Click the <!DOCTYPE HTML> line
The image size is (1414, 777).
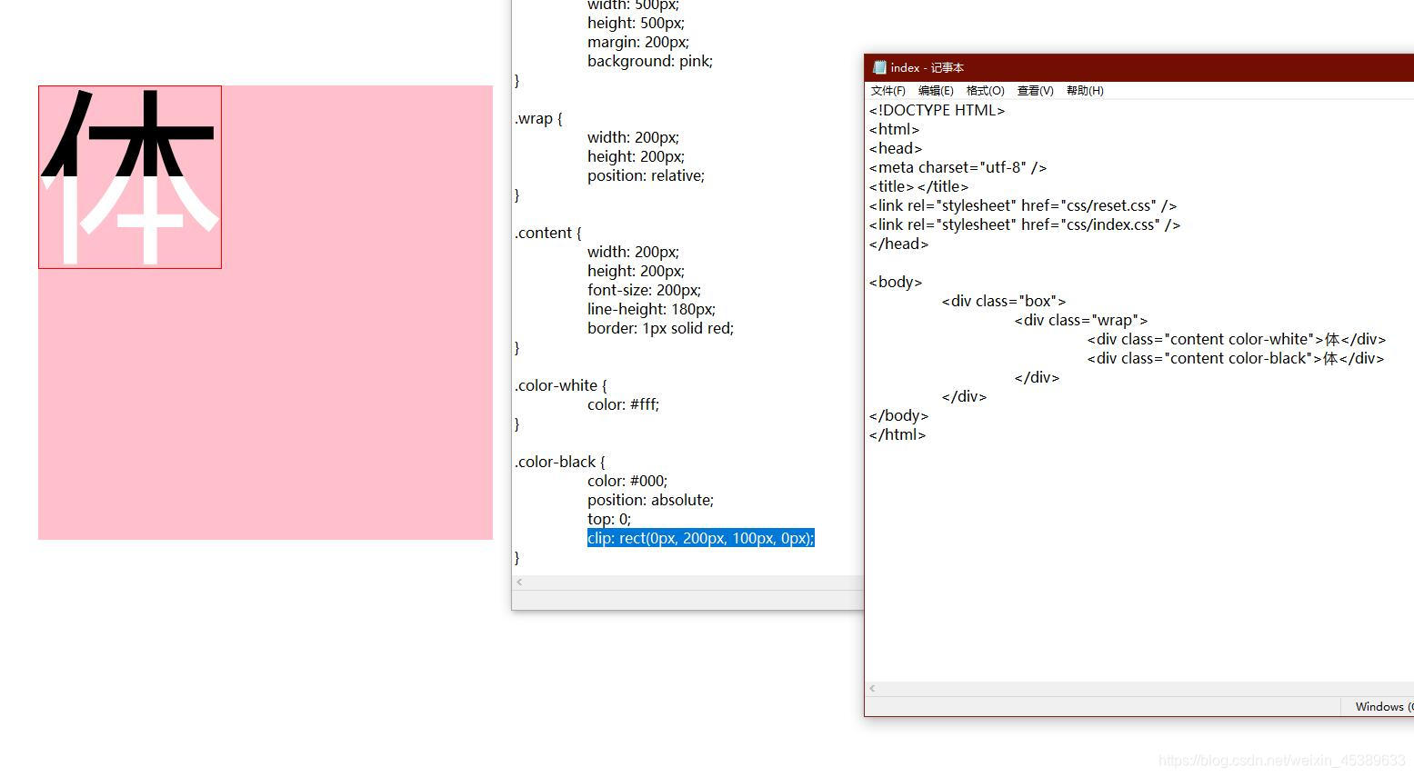(937, 110)
